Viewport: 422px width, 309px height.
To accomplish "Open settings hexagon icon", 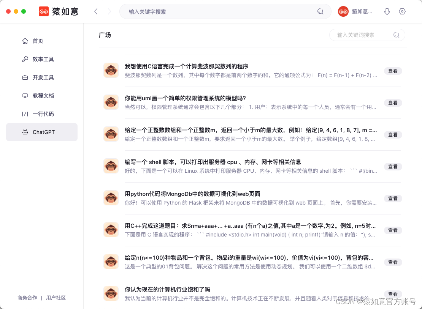I will point(402,11).
